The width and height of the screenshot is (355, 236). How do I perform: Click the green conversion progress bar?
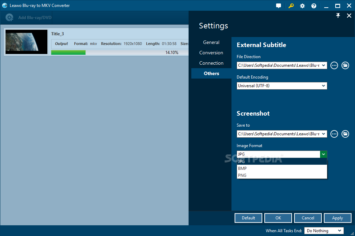point(69,53)
